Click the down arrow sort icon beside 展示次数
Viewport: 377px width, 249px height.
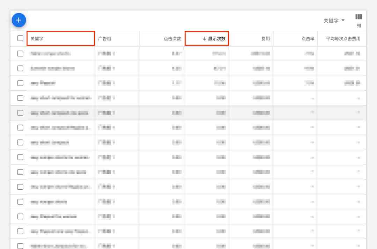click(204, 39)
